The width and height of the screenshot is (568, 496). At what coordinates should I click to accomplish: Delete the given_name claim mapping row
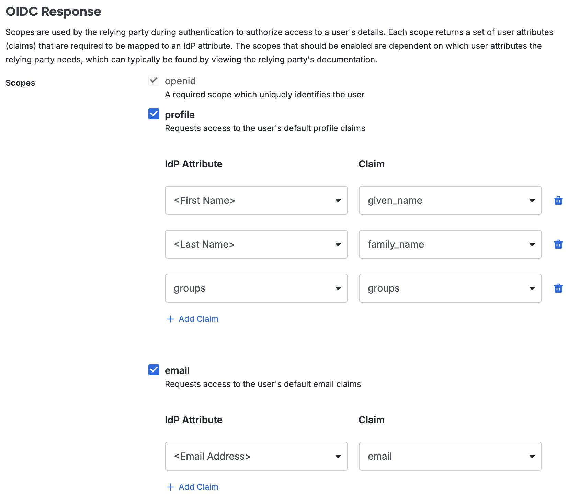coord(558,200)
